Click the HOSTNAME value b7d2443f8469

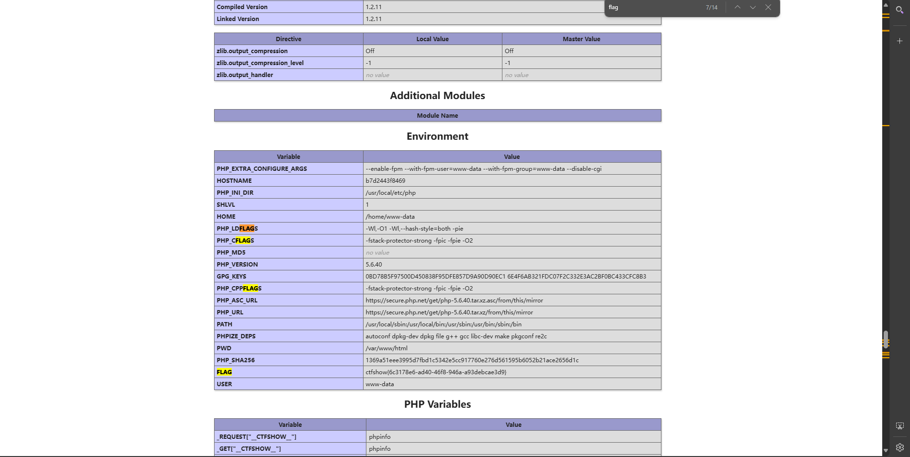(385, 180)
